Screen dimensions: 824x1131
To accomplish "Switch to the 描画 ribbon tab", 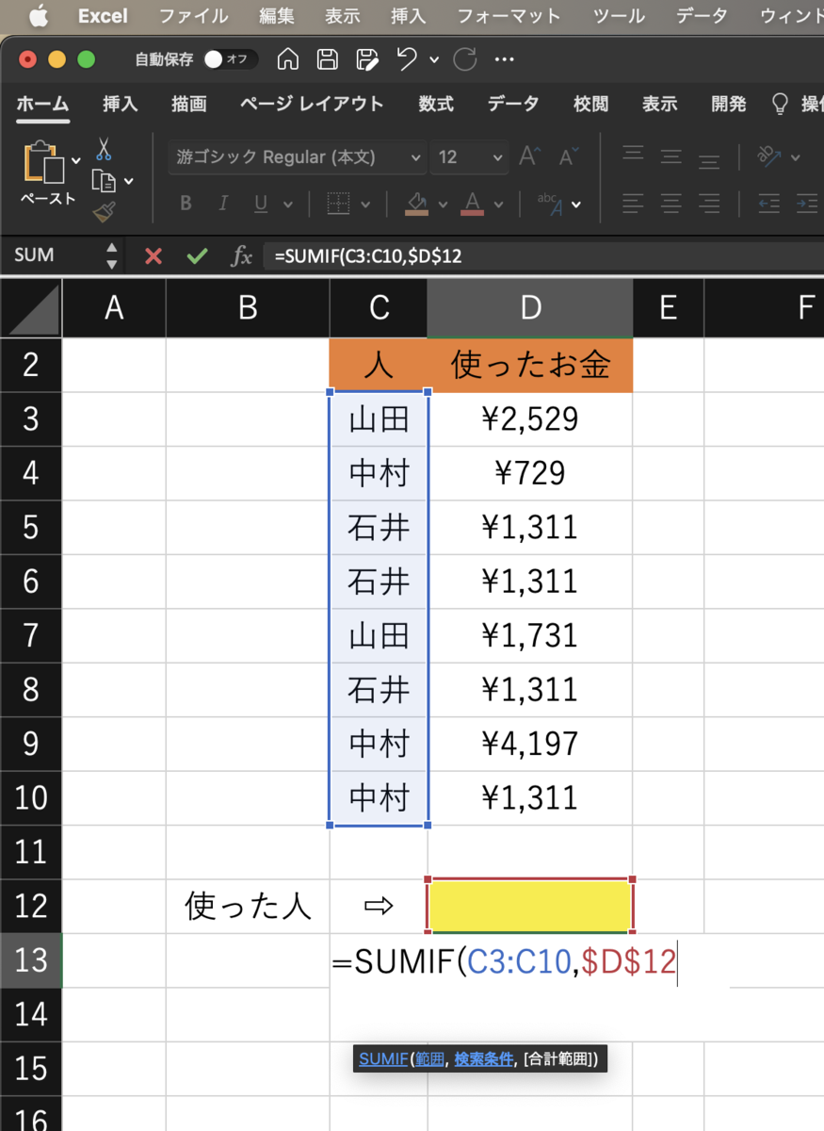I will pos(189,104).
